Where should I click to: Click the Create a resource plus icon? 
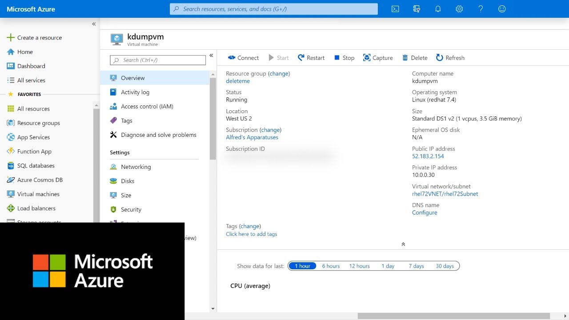click(11, 38)
